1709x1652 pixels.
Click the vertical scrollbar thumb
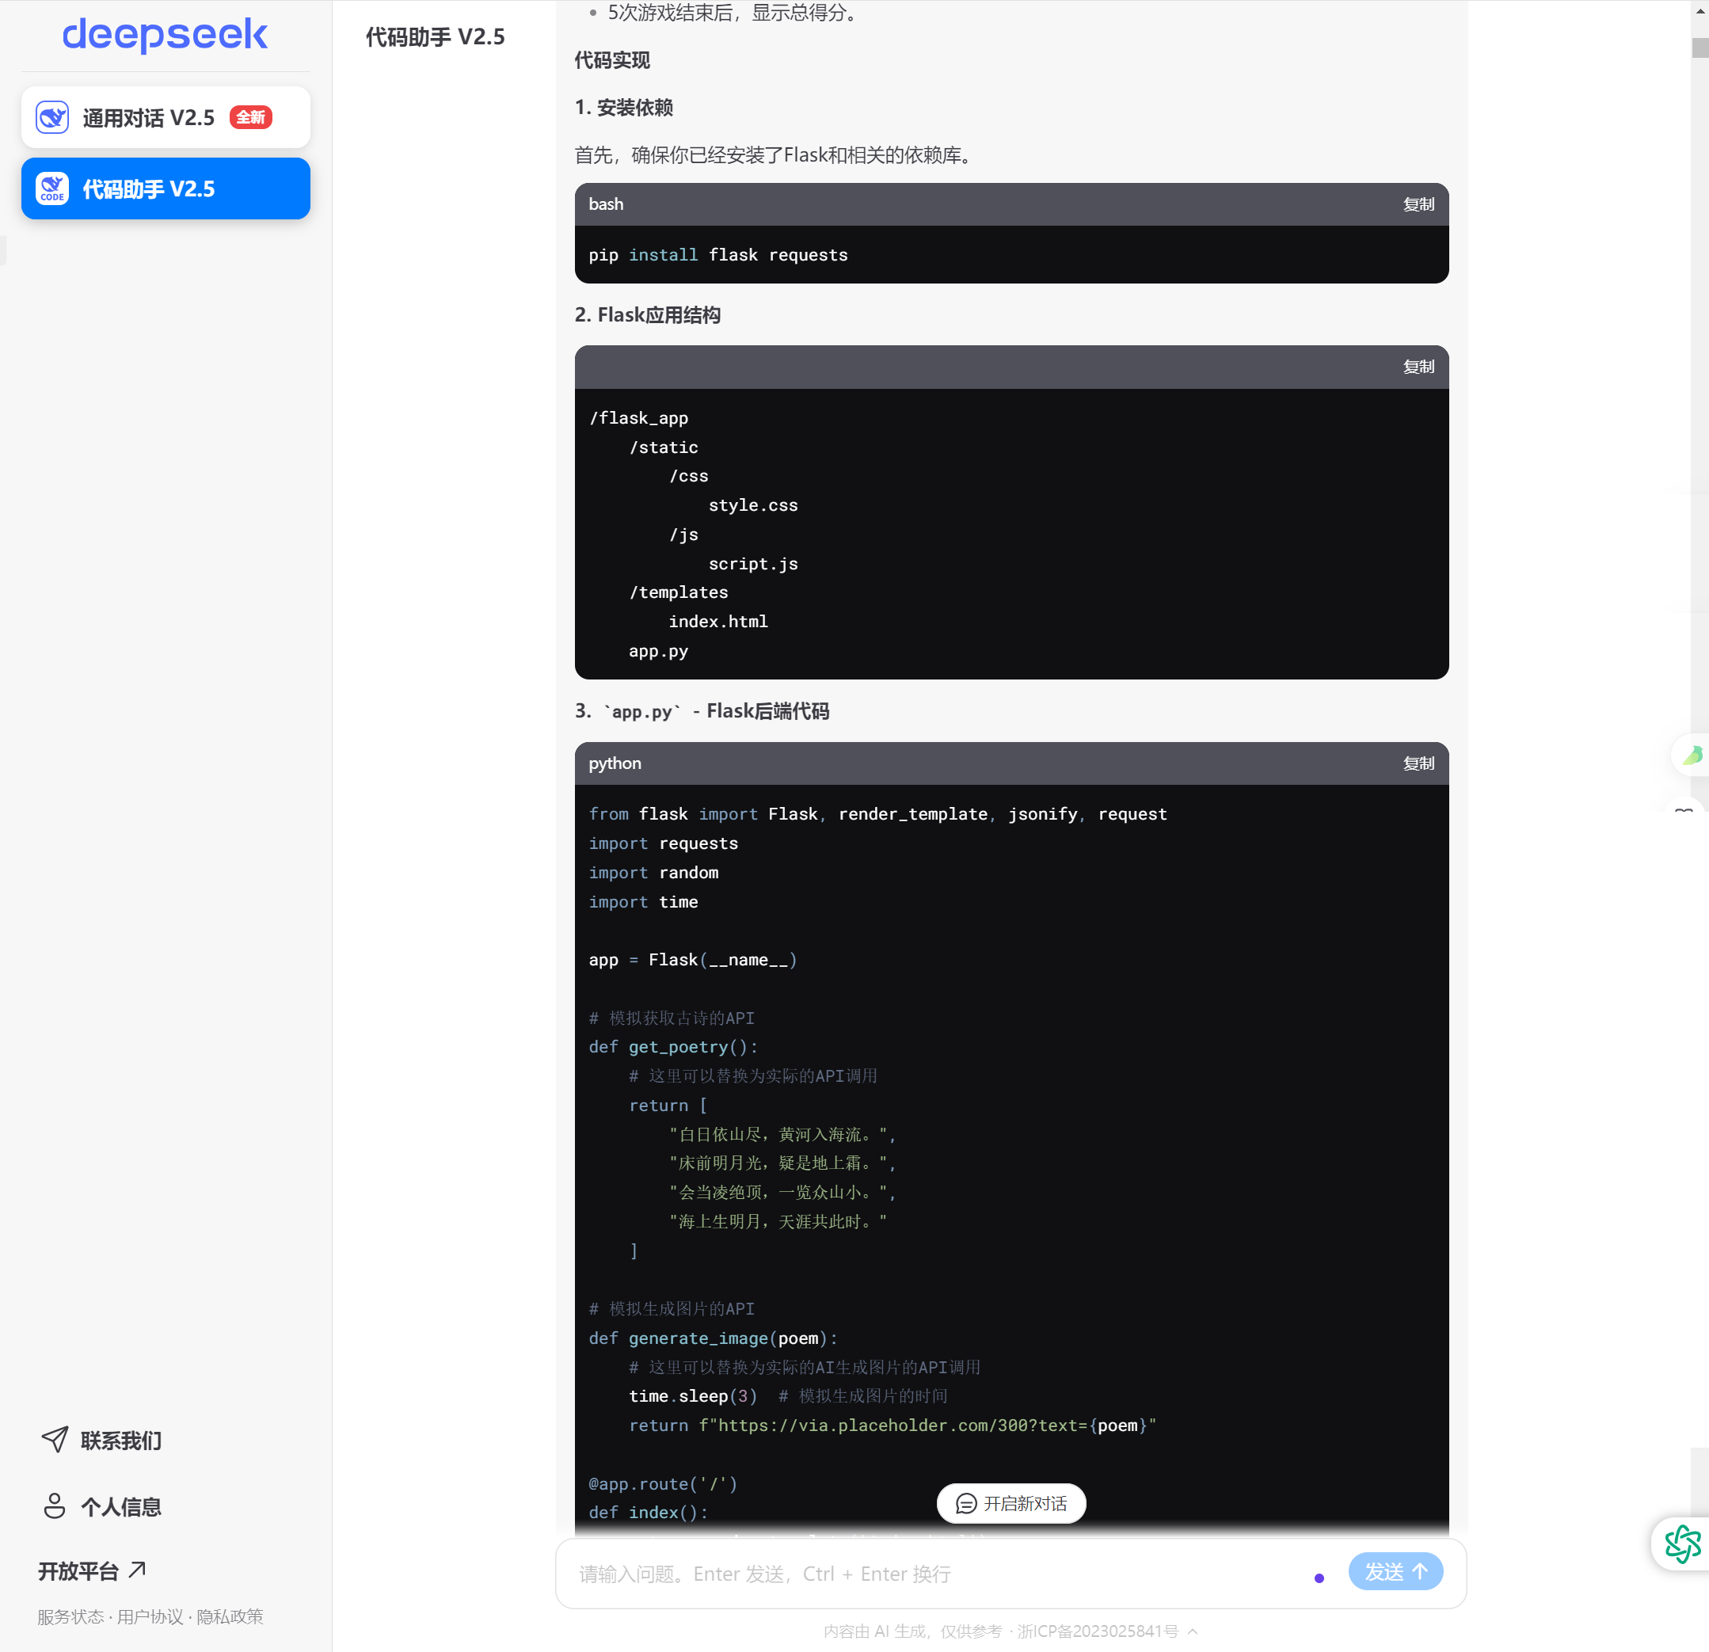click(x=1699, y=47)
